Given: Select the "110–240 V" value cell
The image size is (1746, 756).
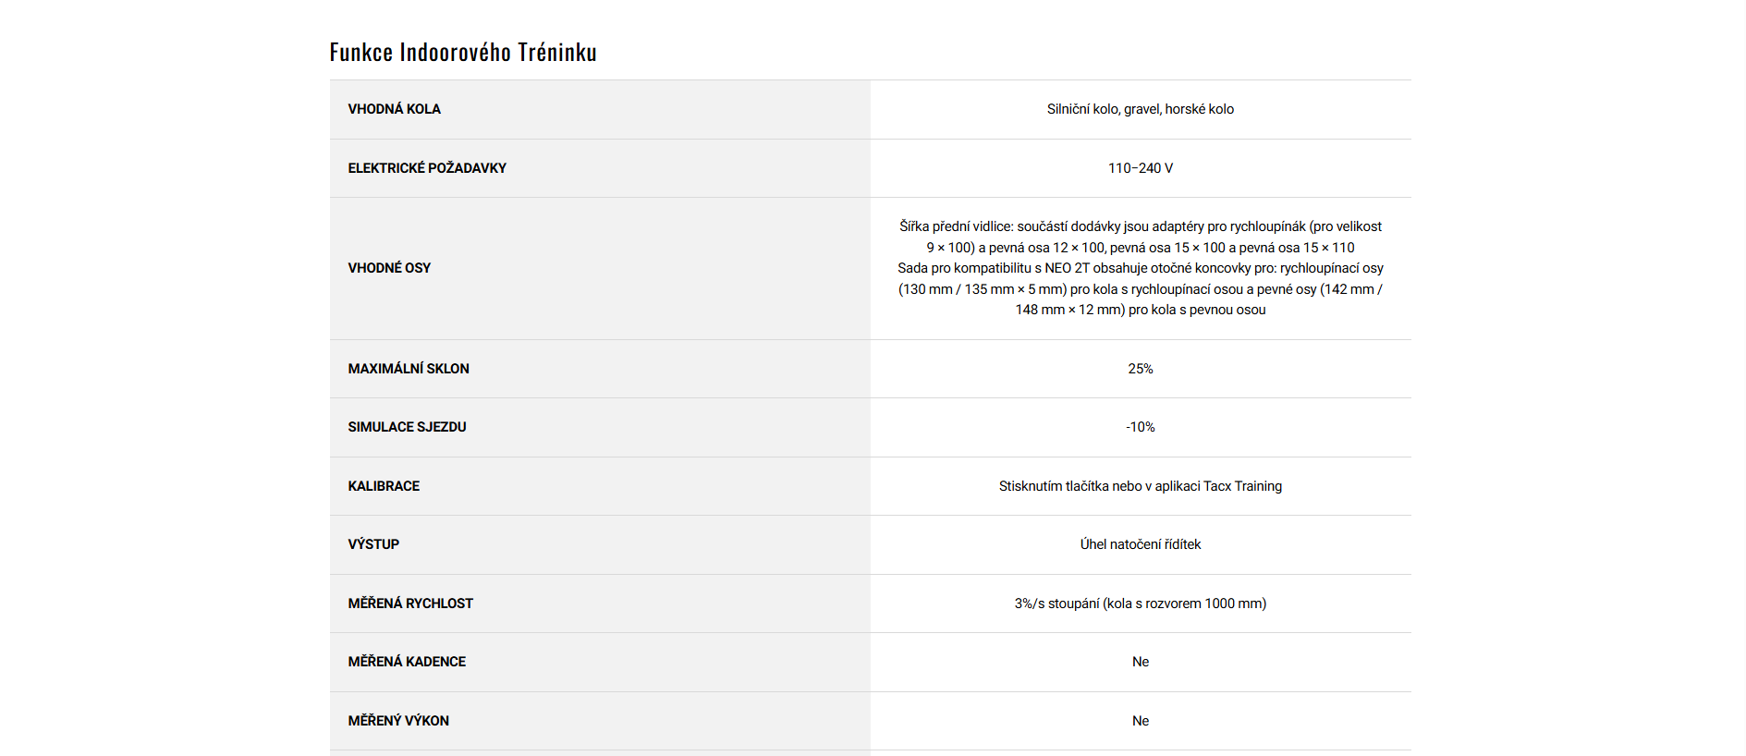Looking at the screenshot, I should [1140, 168].
